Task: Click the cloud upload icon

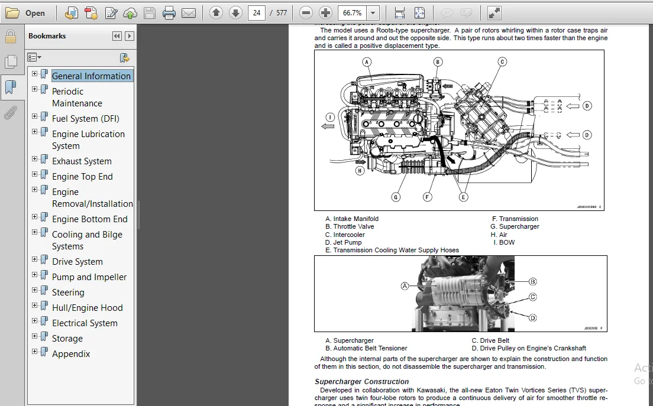Action: (x=130, y=13)
